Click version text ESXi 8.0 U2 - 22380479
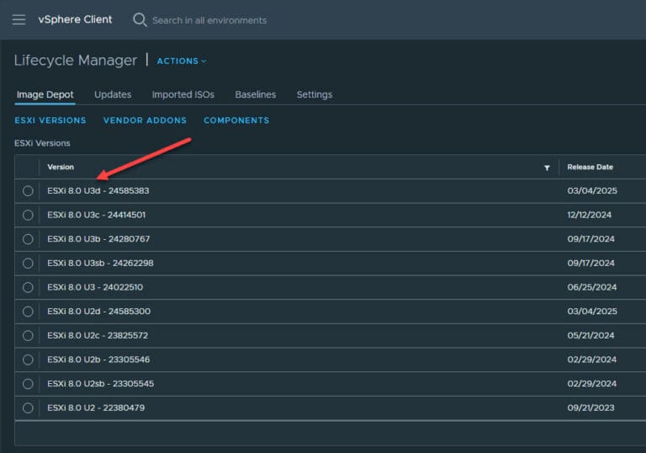The image size is (646, 453). (x=96, y=408)
